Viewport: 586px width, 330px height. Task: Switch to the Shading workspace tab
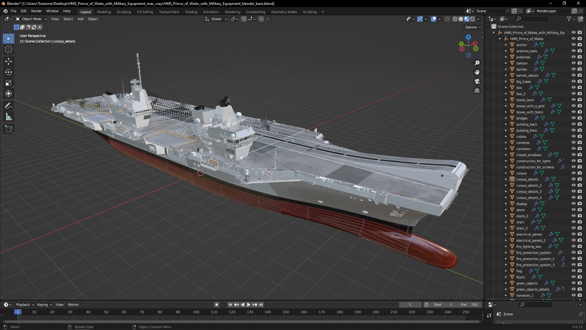click(x=191, y=12)
